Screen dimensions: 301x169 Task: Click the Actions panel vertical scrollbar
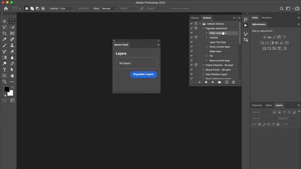239,33
